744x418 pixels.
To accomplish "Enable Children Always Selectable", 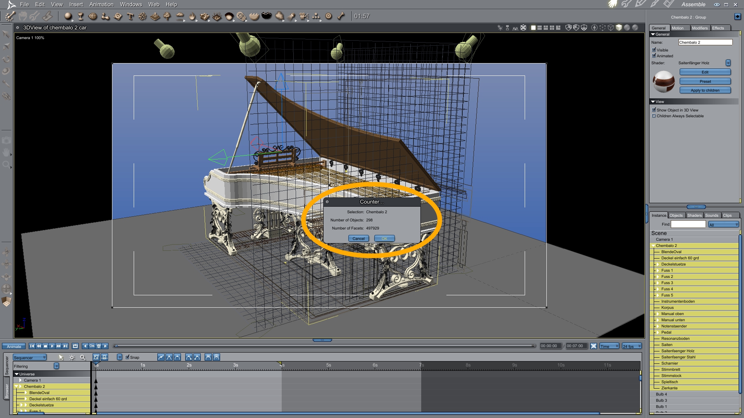I will pos(654,116).
